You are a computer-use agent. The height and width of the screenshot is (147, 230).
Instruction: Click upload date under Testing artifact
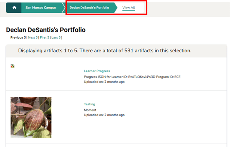pos(104,115)
